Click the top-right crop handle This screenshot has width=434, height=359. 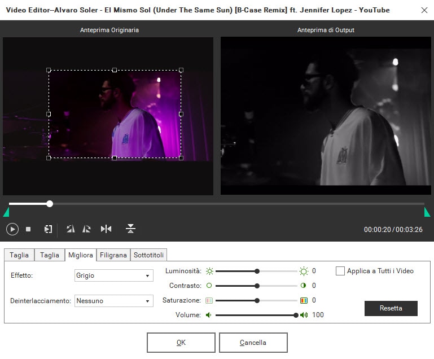(x=181, y=71)
